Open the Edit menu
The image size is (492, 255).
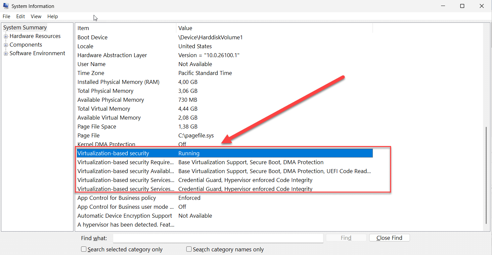coord(20,16)
